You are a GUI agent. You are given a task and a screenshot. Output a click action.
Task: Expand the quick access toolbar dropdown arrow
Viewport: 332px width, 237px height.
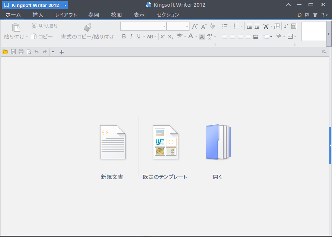tap(53, 52)
